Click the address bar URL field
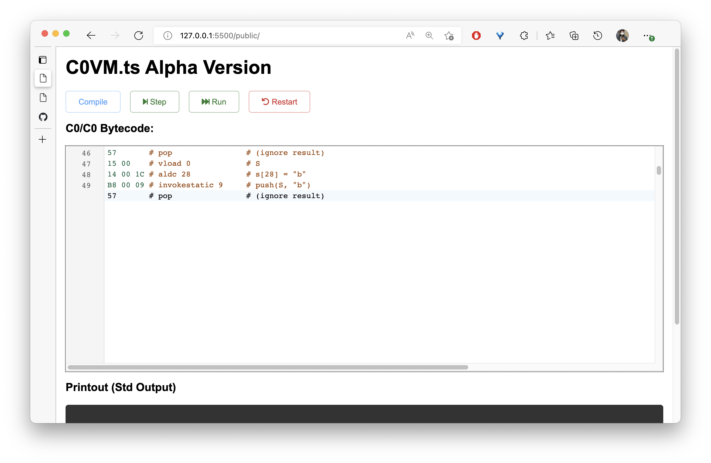Viewport: 711px width, 463px height. [269, 36]
